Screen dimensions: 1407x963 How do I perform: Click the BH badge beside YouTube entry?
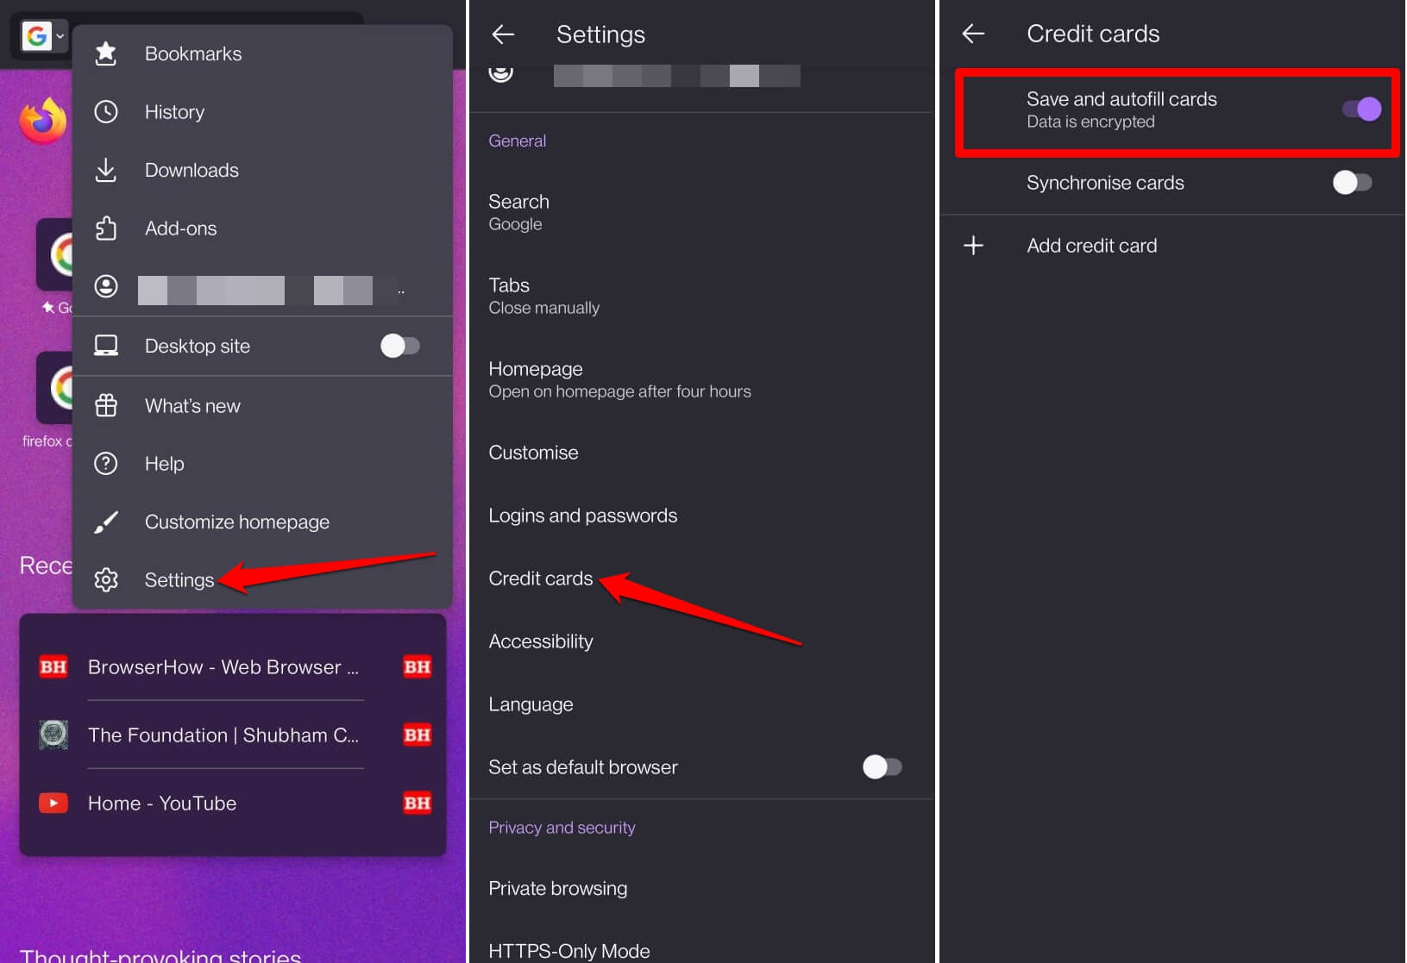click(418, 804)
